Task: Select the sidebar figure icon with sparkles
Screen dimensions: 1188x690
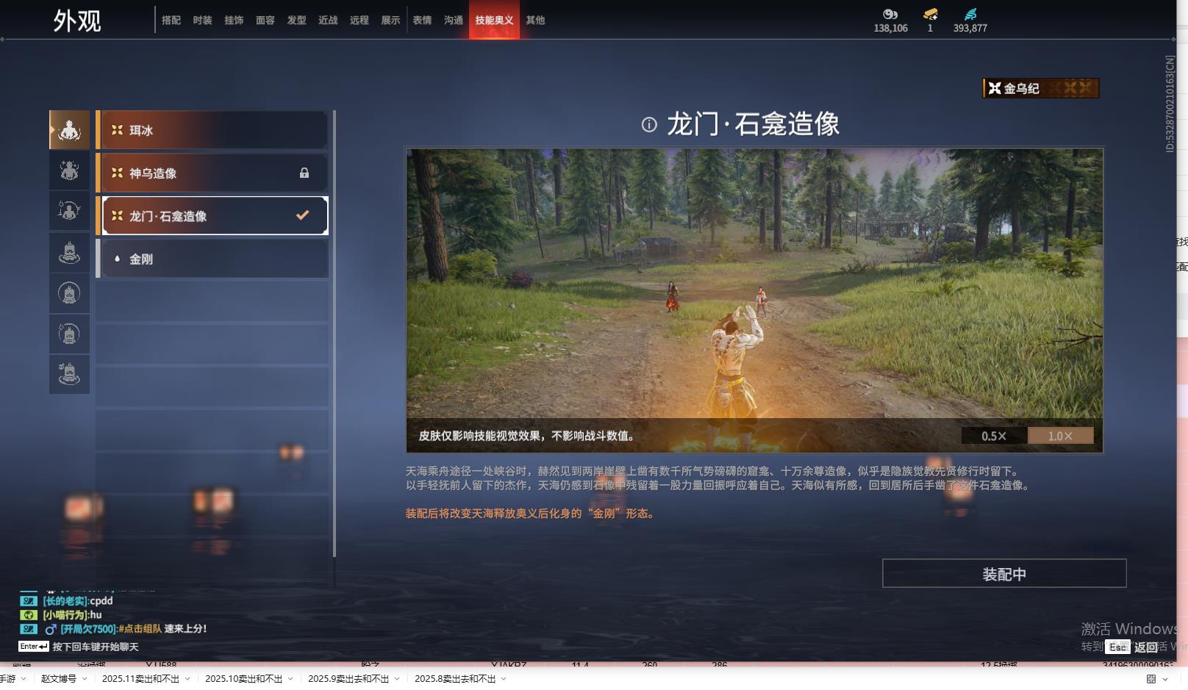Action: click(69, 170)
